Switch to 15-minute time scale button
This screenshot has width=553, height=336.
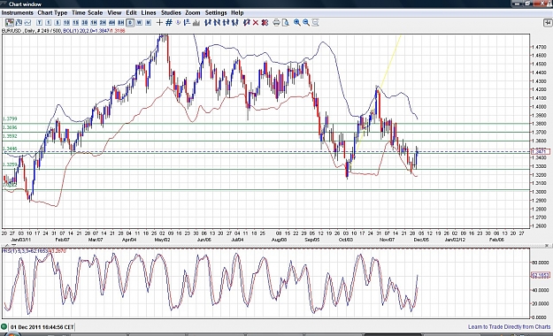[x=76, y=23]
